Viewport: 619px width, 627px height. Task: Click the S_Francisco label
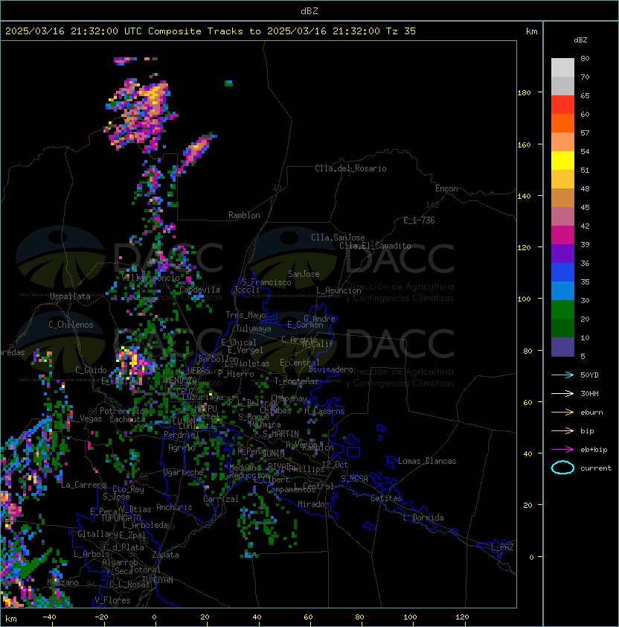click(x=266, y=282)
